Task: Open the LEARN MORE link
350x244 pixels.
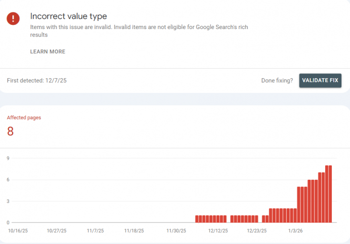Action: [x=48, y=51]
